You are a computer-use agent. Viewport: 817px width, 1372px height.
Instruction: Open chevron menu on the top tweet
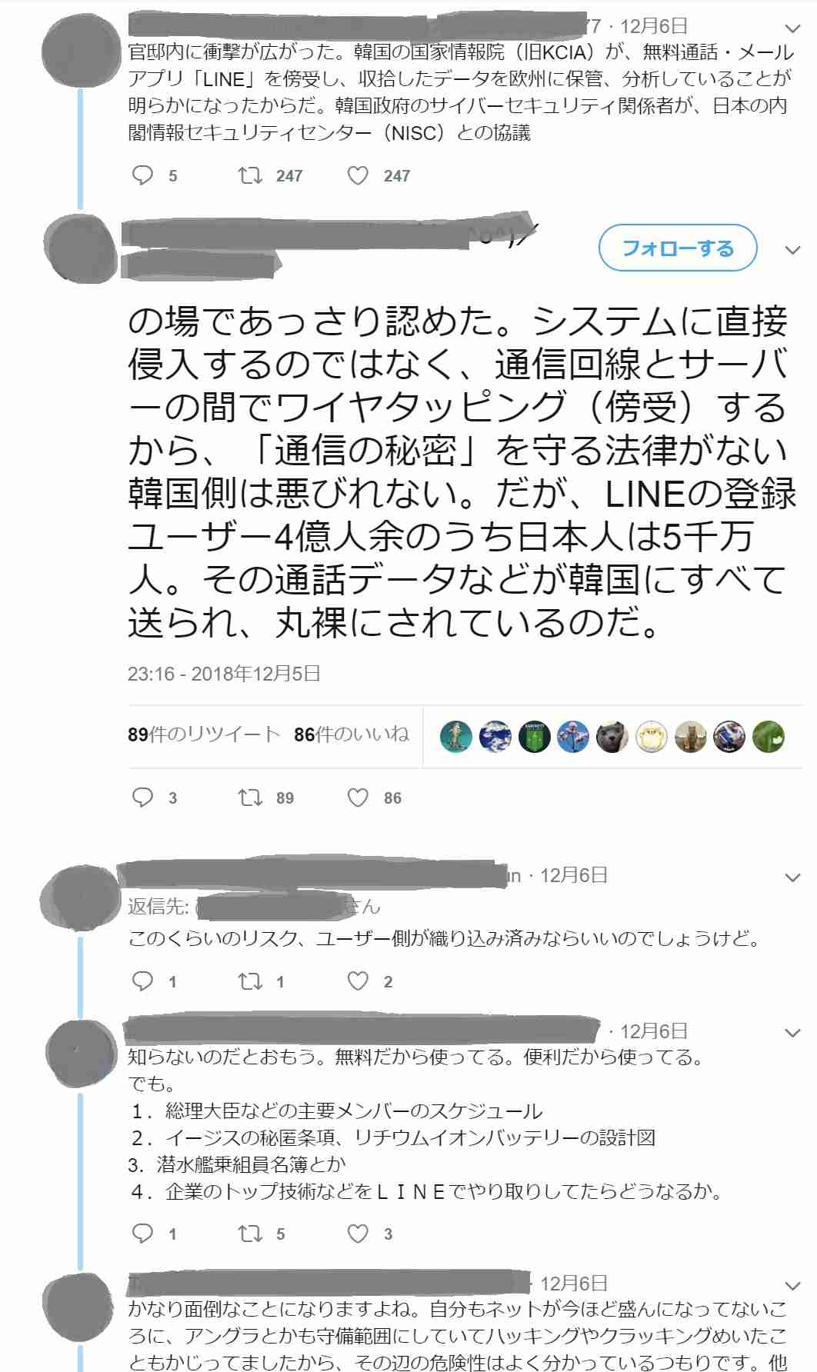click(792, 28)
